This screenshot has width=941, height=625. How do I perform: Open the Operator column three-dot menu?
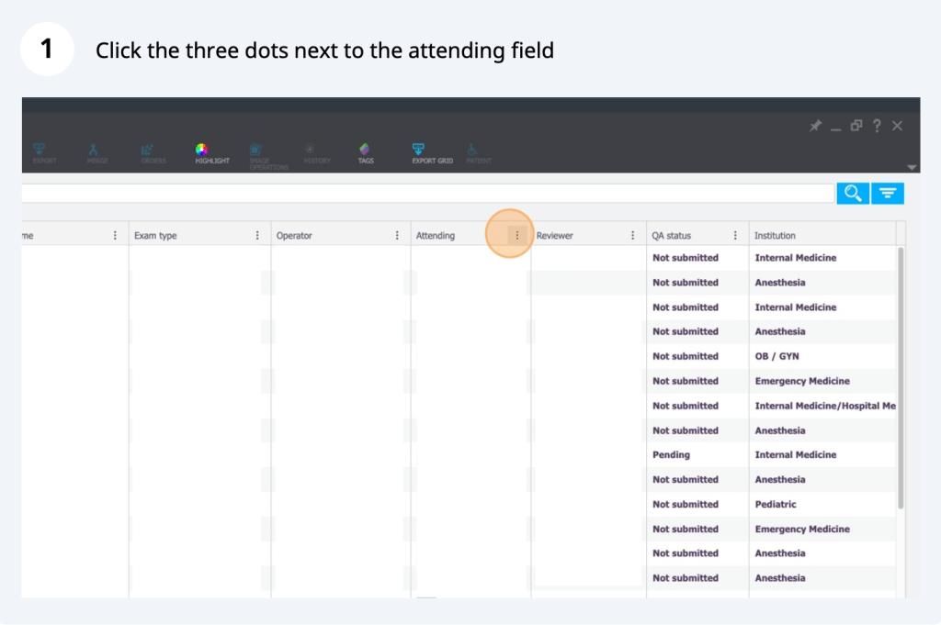click(x=397, y=236)
